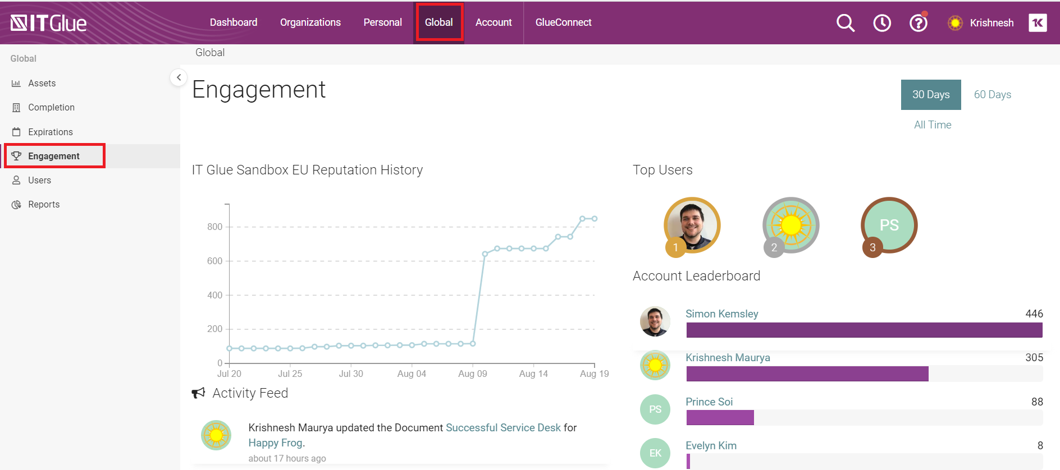This screenshot has height=470, width=1060.
Task: Click Prince Soi's purple score bar
Action: point(720,418)
